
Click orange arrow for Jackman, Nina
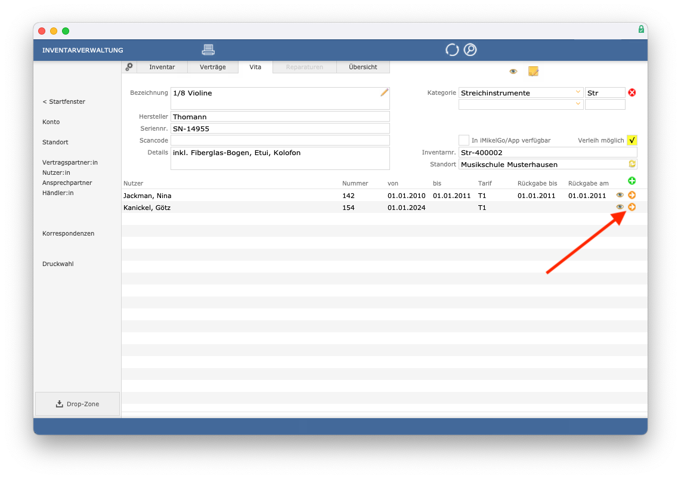tap(632, 196)
